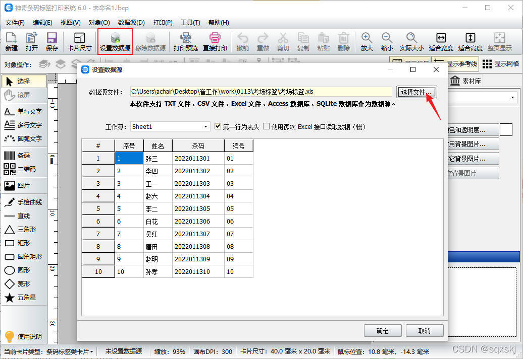
Task: Select the 圆角矩形 rounded rectangle tool
Action: pos(24,256)
